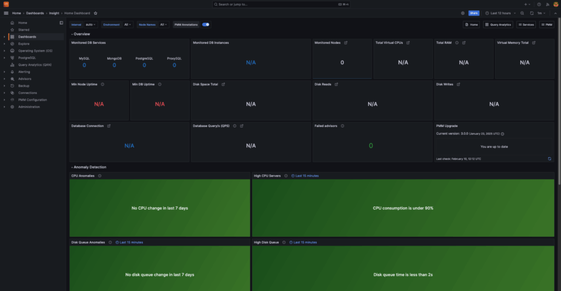Refresh the dashboard
Screen dimensions: 561x291
tap(531, 13)
